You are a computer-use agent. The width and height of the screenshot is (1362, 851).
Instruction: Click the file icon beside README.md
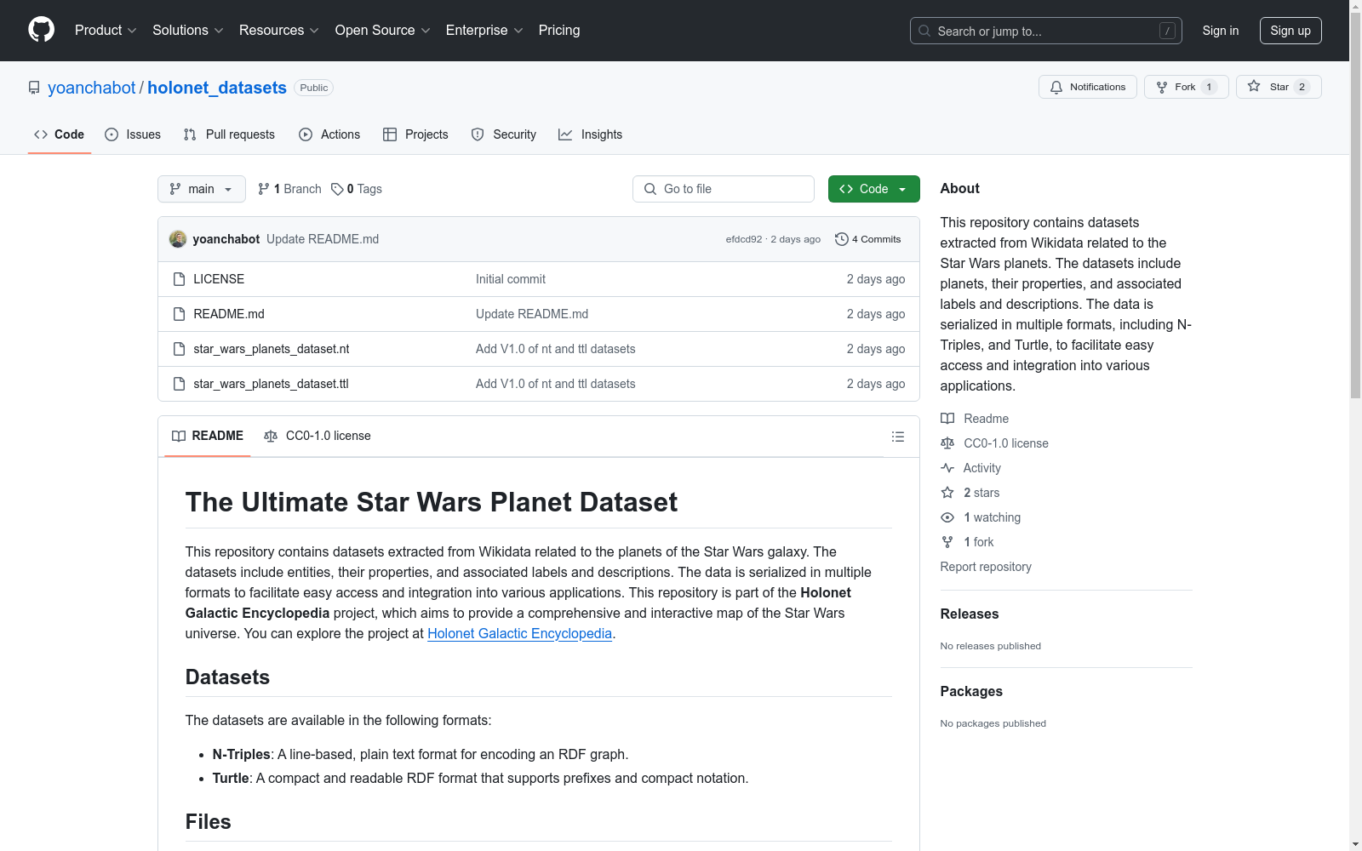pos(179,314)
